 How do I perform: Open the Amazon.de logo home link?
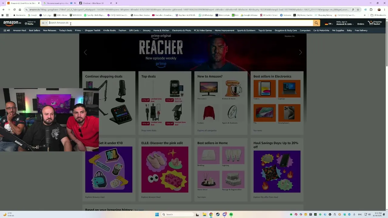[x=12, y=23]
